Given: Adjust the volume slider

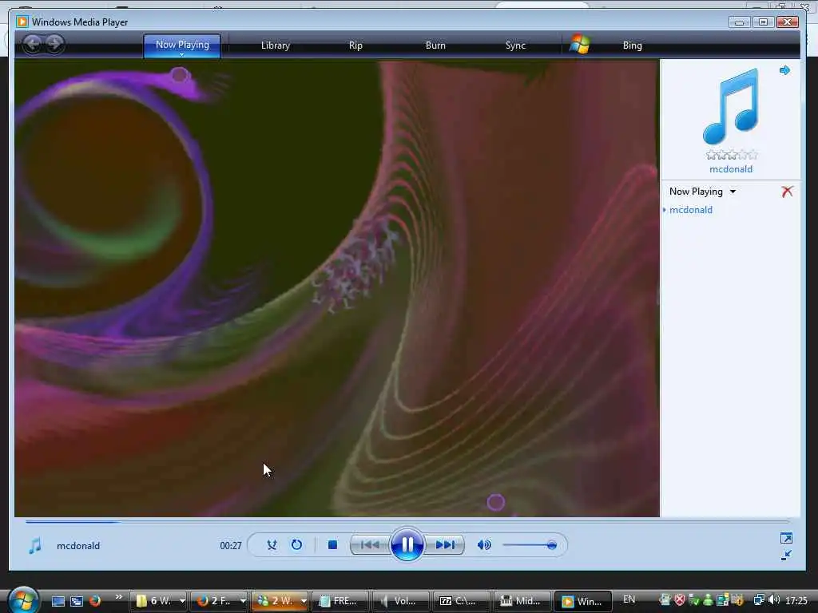Looking at the screenshot, I should (530, 545).
